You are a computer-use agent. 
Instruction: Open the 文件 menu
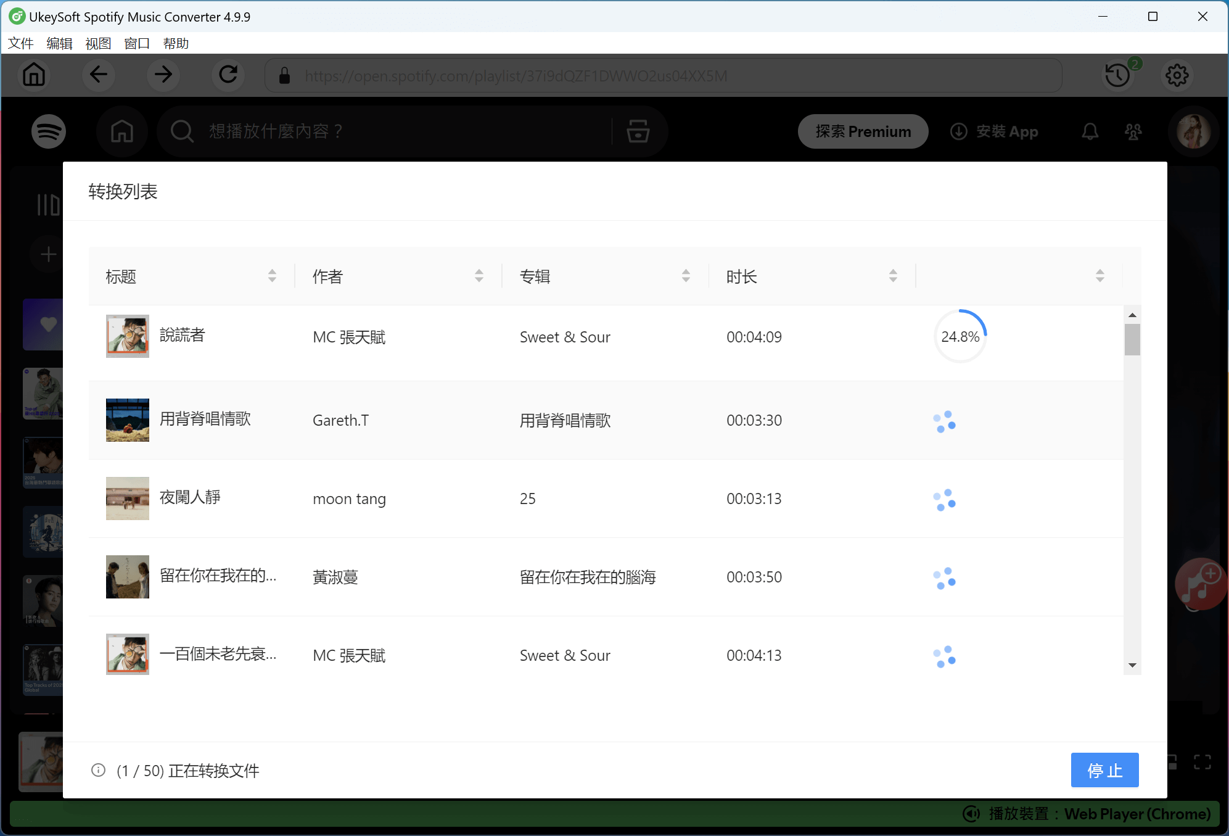pos(20,43)
